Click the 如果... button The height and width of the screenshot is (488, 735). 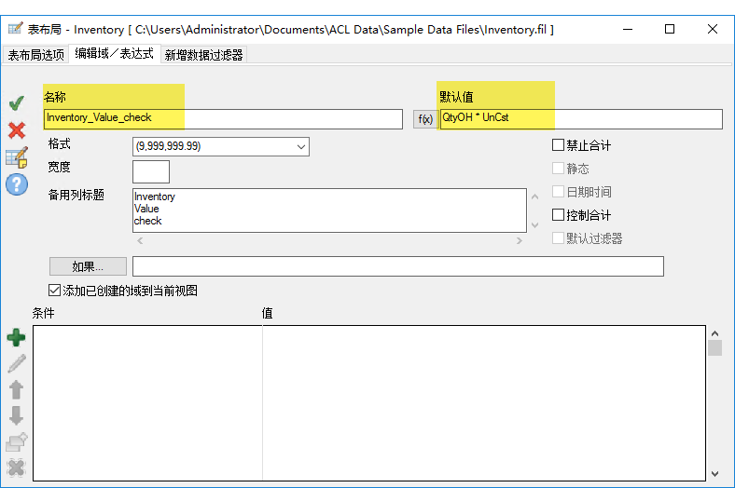pyautogui.click(x=87, y=267)
